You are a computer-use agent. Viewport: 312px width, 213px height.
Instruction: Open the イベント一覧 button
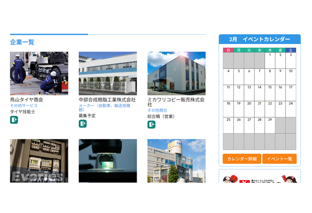(x=279, y=159)
